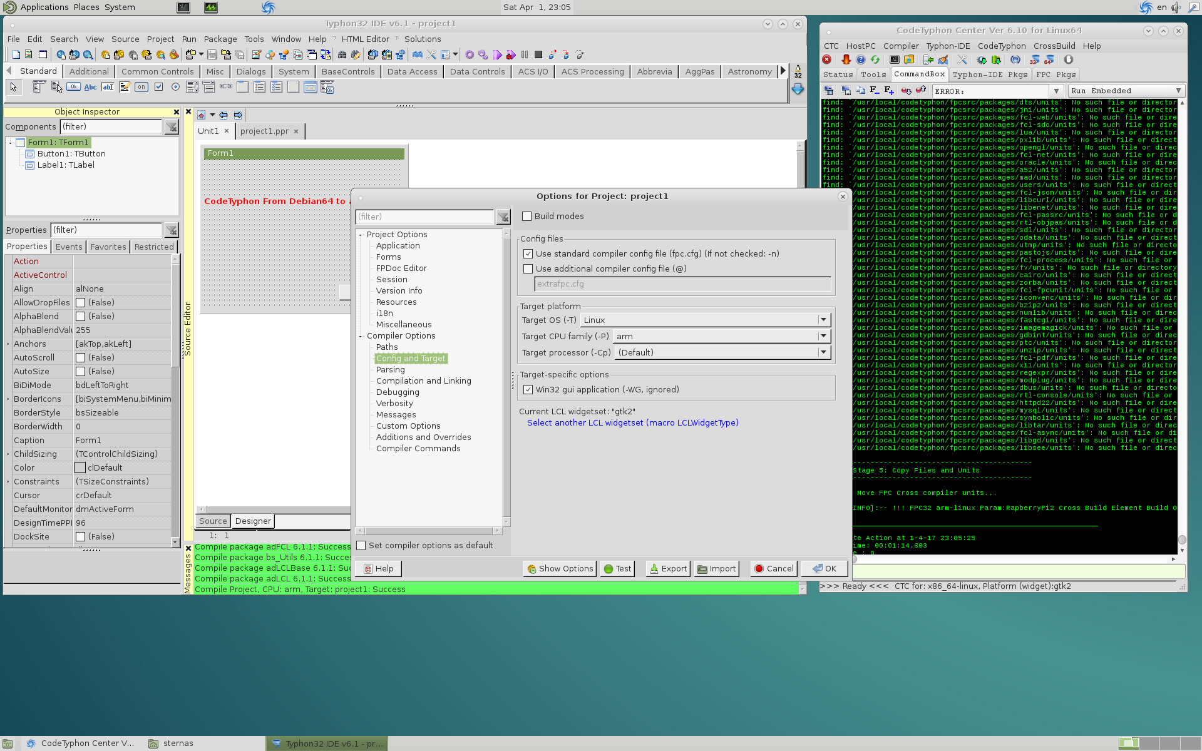Open the Events tab in Object Inspector
The image size is (1202, 751).
(x=69, y=247)
